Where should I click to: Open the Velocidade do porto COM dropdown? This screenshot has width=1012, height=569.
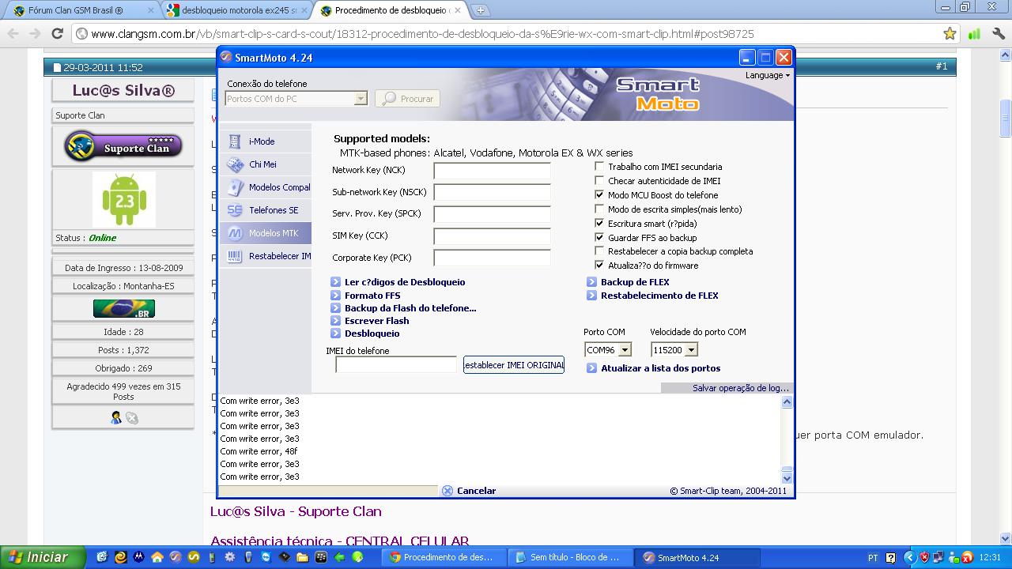(691, 350)
